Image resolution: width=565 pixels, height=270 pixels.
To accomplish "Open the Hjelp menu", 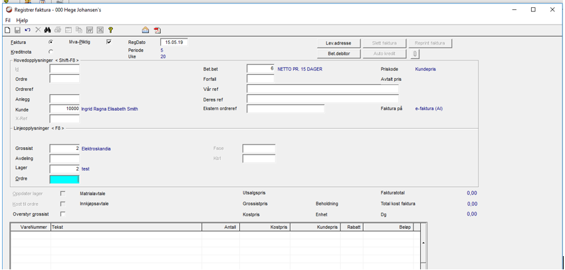I will point(22,21).
